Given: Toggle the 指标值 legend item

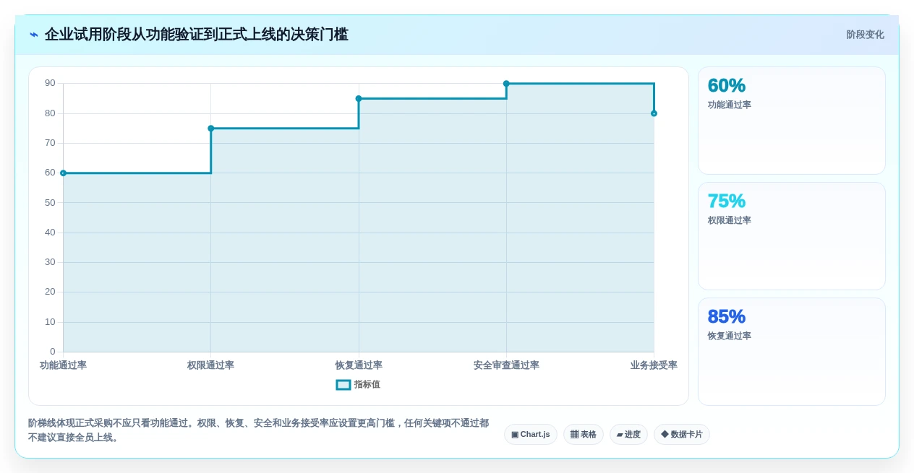Looking at the screenshot, I should [358, 384].
